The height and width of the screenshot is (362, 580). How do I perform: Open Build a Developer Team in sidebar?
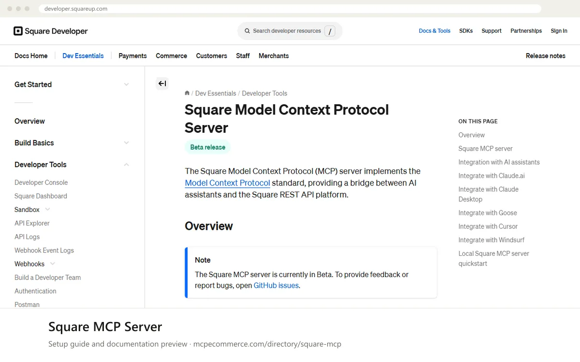(47, 277)
